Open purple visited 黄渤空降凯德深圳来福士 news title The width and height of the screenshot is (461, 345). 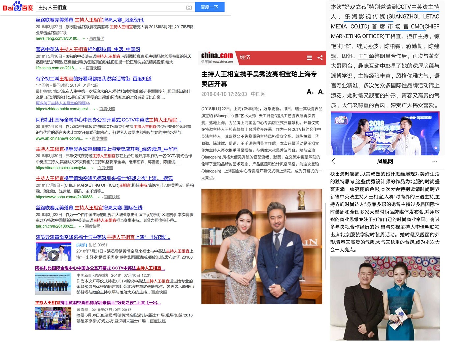coord(98,303)
